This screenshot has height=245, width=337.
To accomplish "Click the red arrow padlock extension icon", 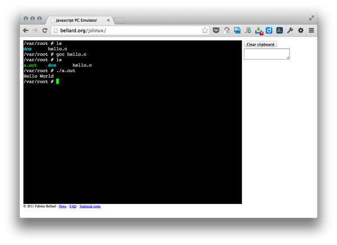I will click(x=227, y=30).
